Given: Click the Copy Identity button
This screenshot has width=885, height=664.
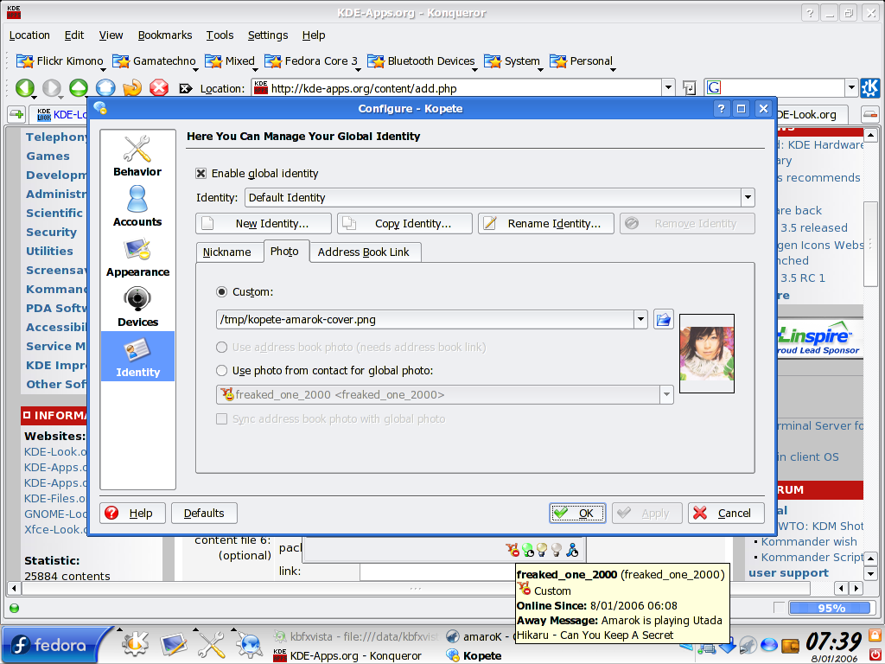Looking at the screenshot, I should pyautogui.click(x=404, y=224).
